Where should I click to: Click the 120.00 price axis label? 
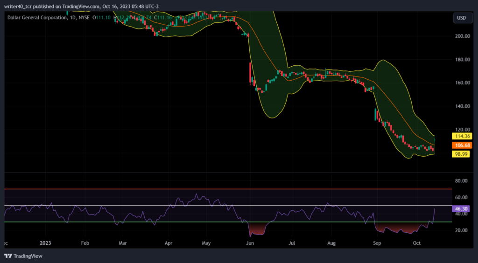tap(462, 129)
